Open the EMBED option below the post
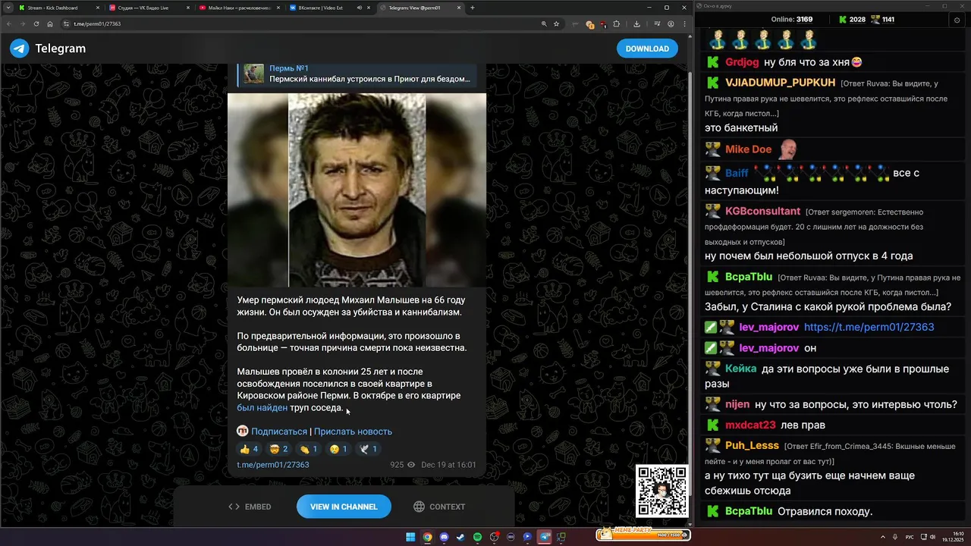 point(250,507)
